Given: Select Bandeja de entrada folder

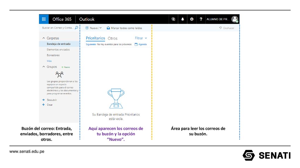Looking at the screenshot, I should coord(59,44).
